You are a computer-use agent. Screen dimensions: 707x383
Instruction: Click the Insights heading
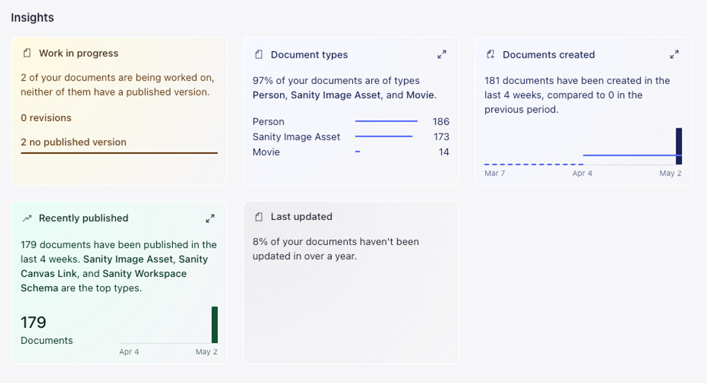tap(33, 18)
